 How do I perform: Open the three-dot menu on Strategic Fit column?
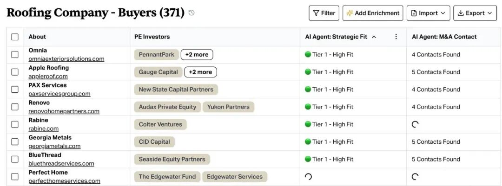click(x=396, y=37)
